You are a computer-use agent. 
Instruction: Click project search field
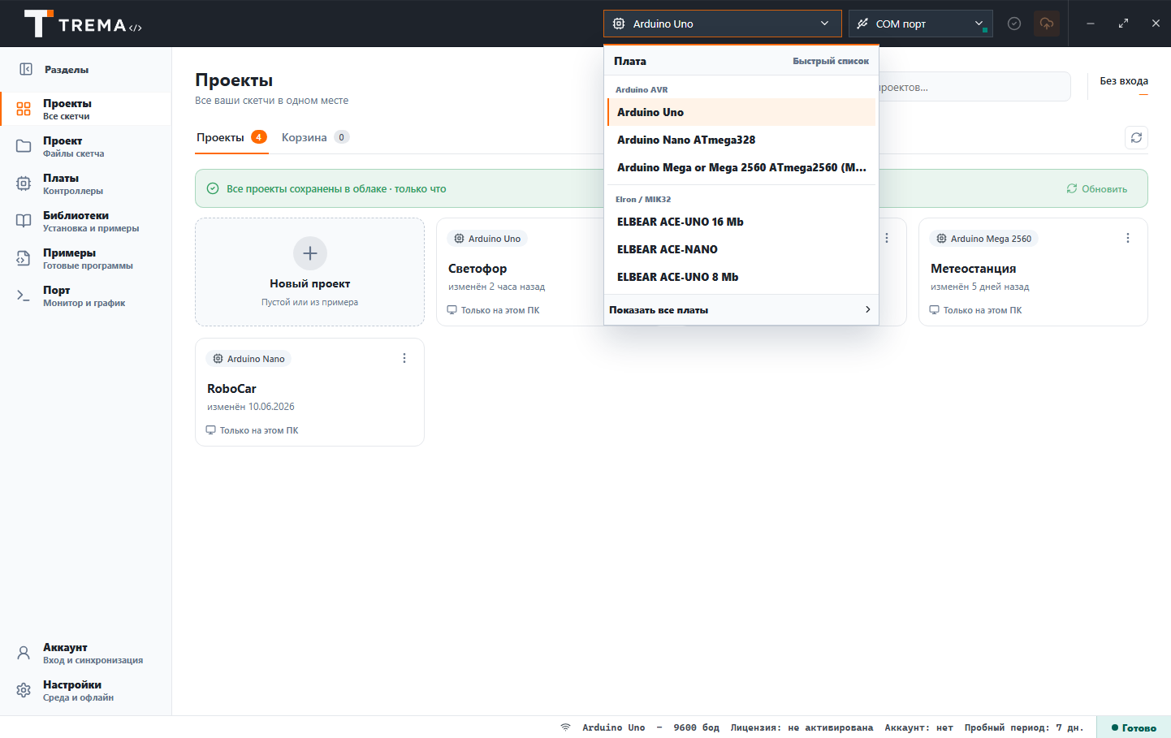pyautogui.click(x=974, y=87)
